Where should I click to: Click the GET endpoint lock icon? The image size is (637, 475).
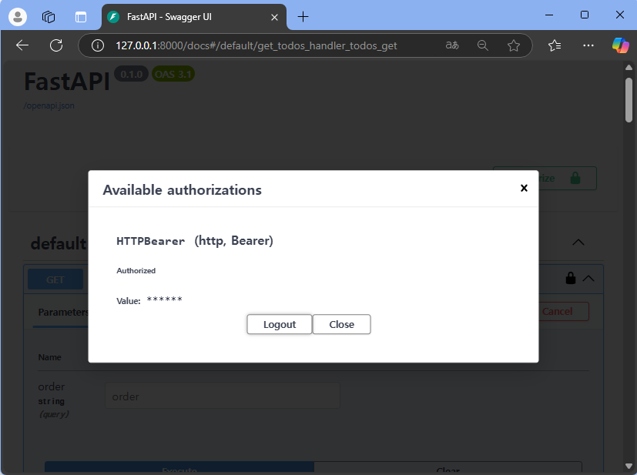pyautogui.click(x=571, y=278)
